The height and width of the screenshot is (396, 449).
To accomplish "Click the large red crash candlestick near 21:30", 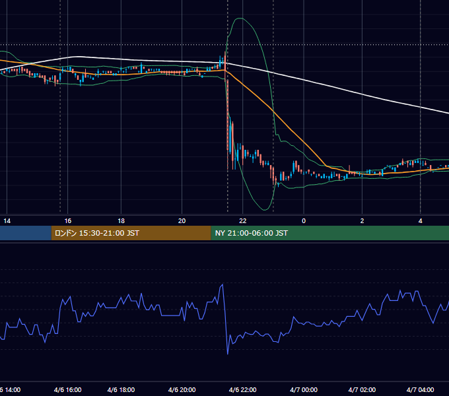I will click(228, 114).
